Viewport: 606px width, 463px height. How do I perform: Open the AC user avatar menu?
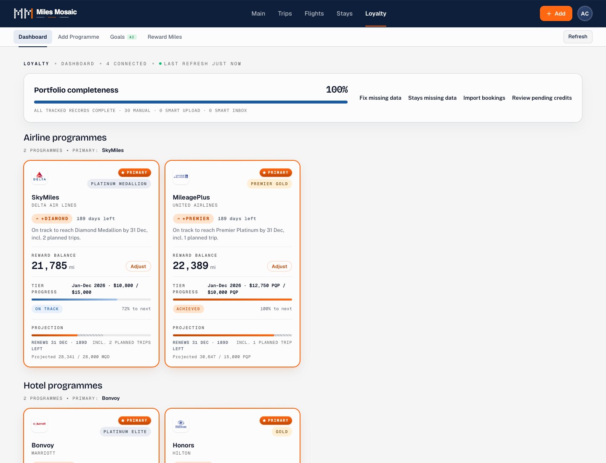585,13
